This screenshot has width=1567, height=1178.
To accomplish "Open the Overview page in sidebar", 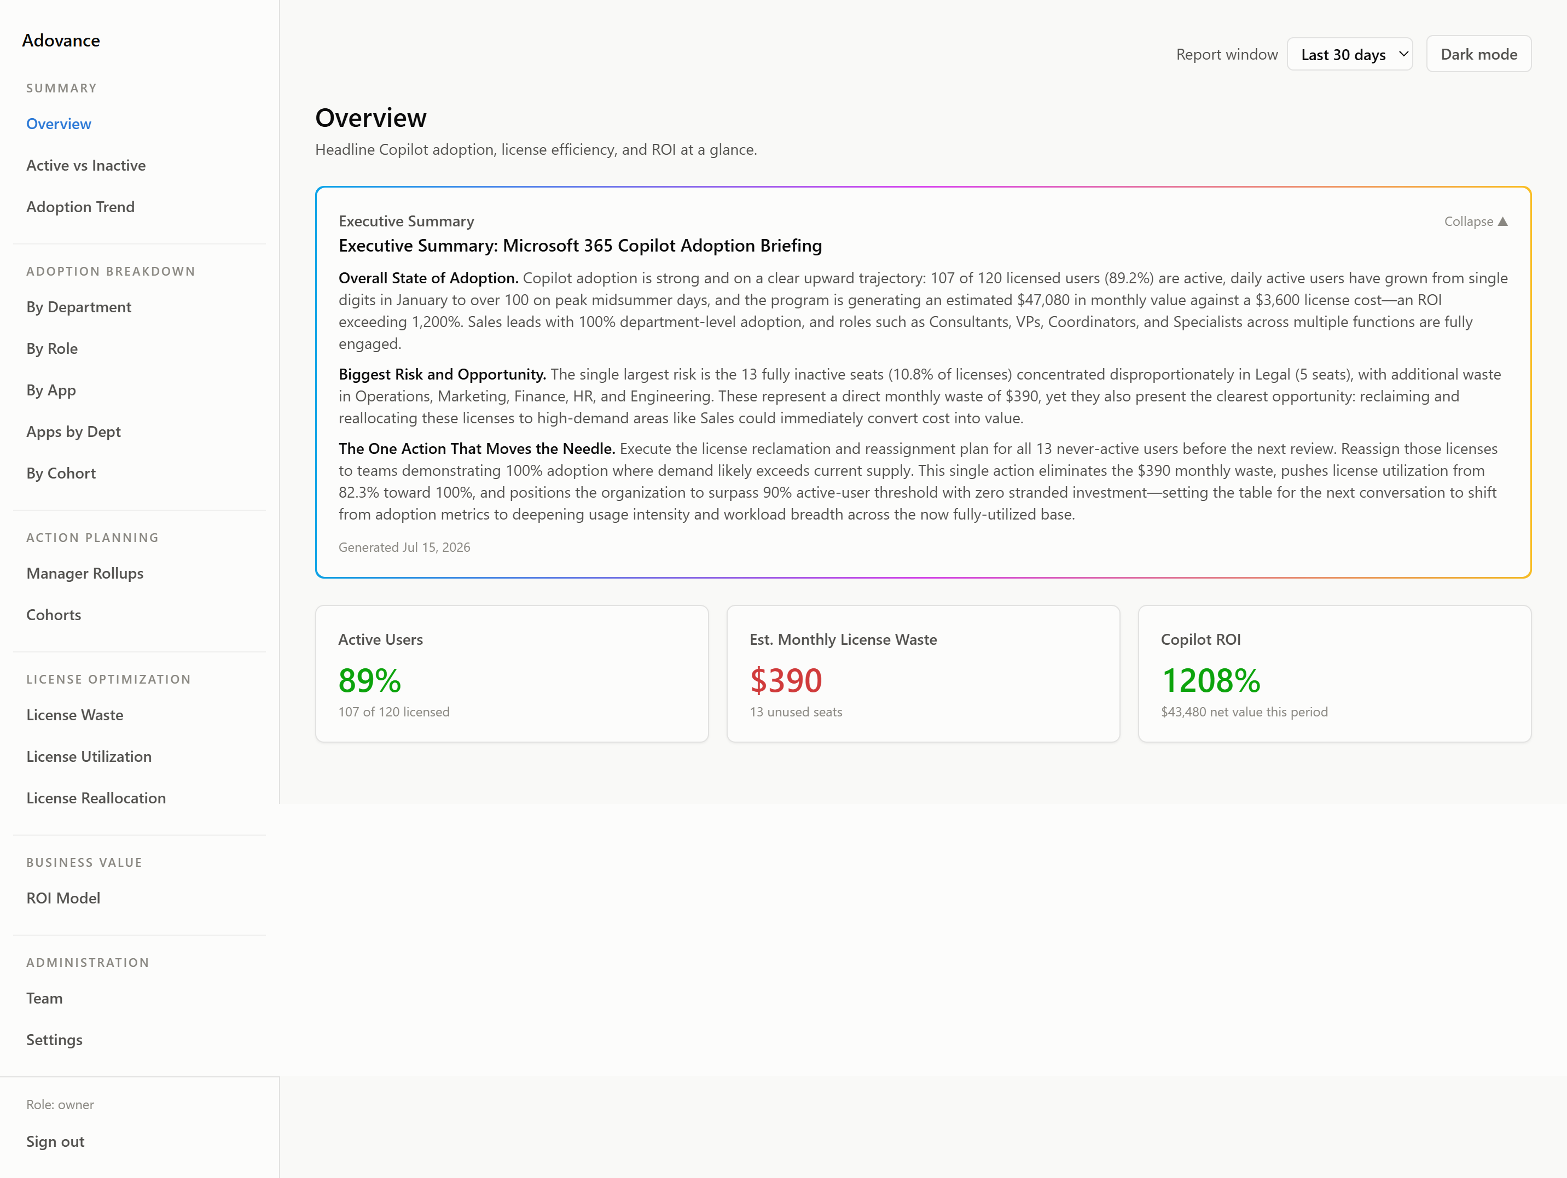I will [x=59, y=124].
